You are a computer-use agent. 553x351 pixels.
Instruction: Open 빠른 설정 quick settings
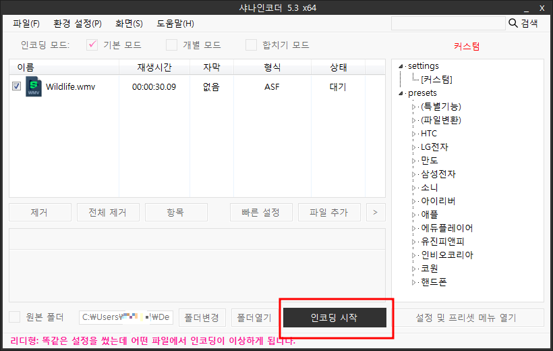(x=261, y=212)
